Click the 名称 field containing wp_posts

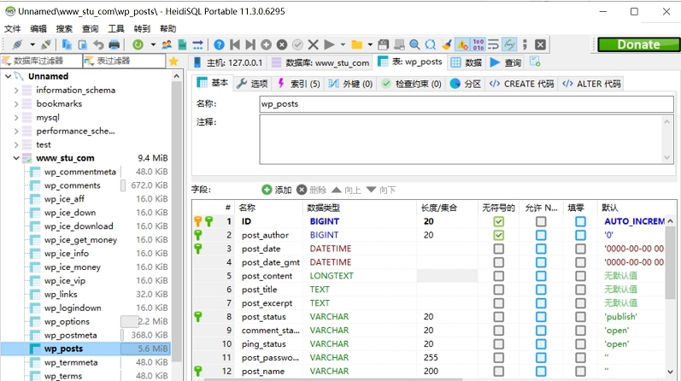(x=467, y=104)
